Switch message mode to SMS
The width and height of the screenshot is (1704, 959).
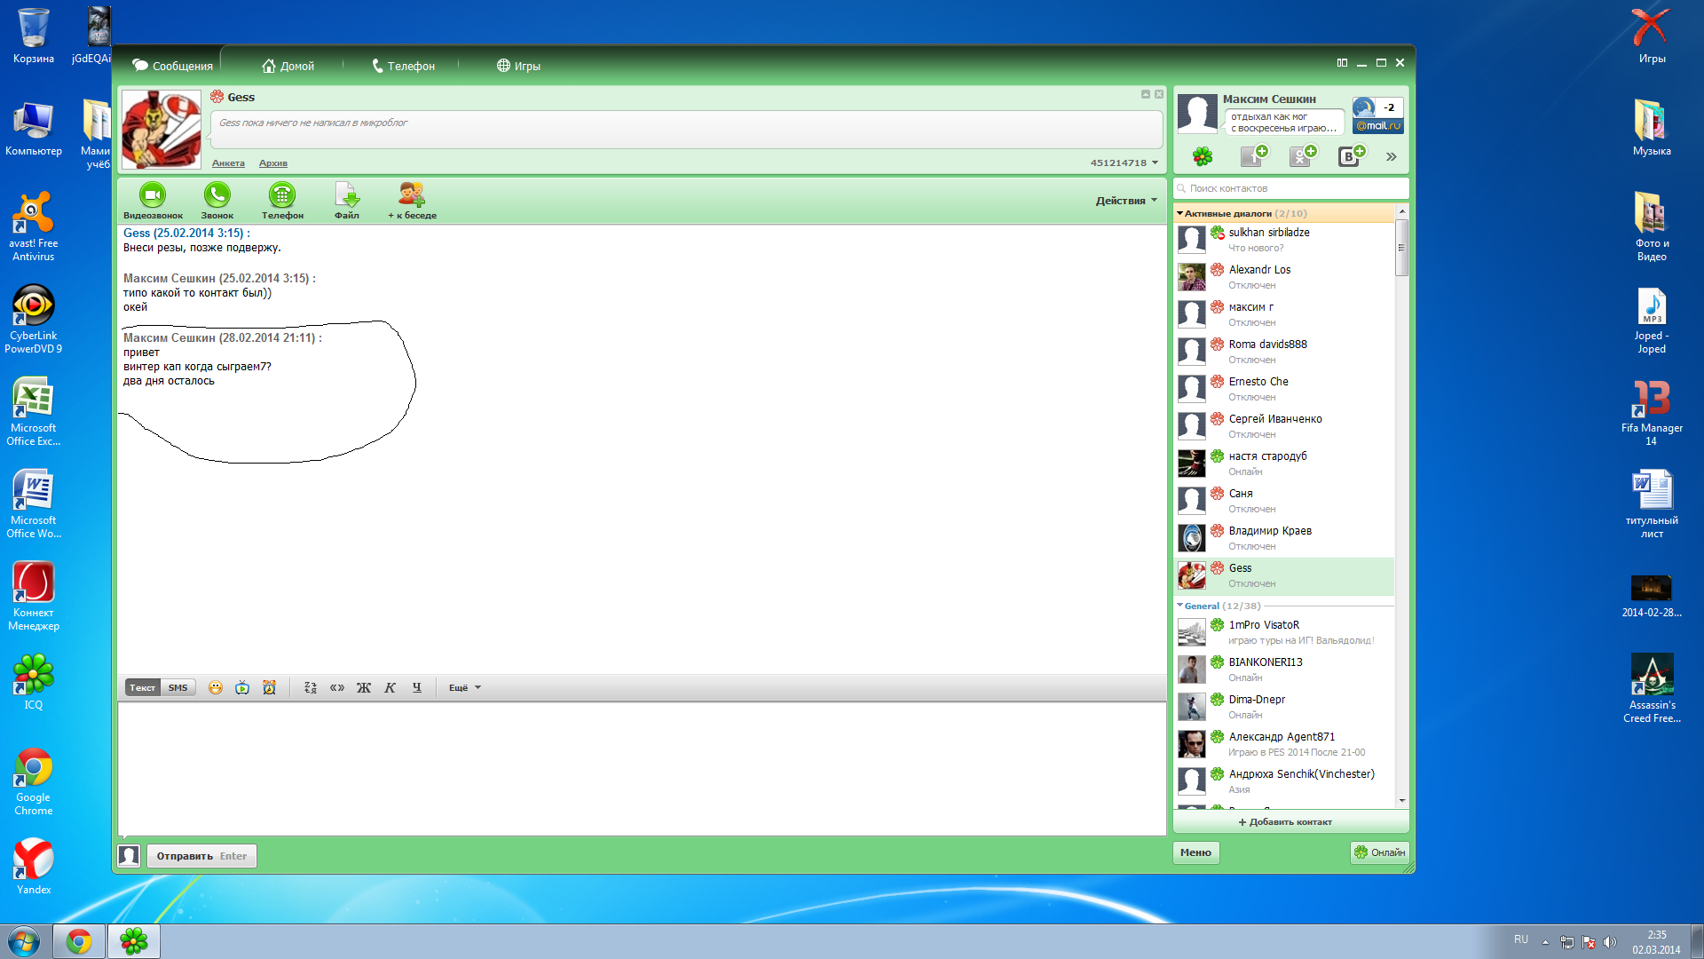[x=177, y=687]
